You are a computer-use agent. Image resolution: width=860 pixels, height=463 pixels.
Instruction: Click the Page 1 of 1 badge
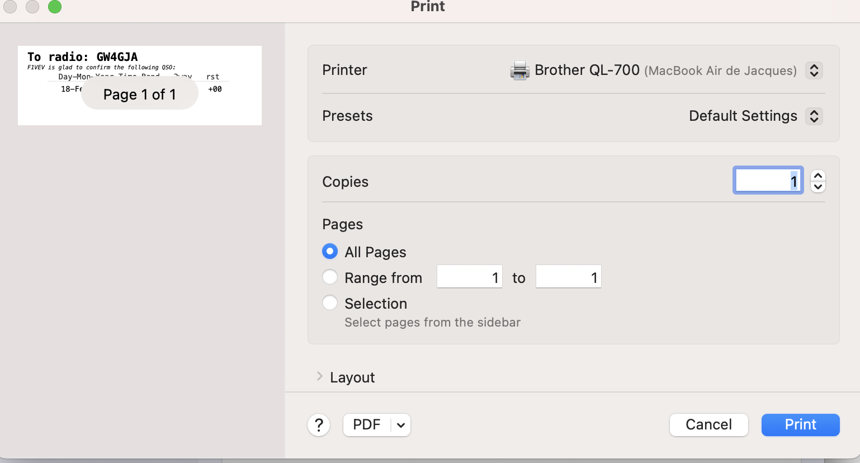coord(140,95)
